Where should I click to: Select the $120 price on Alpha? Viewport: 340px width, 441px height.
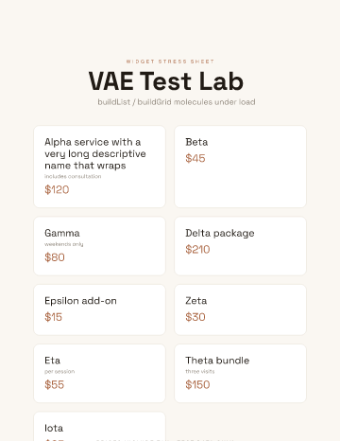[57, 189]
